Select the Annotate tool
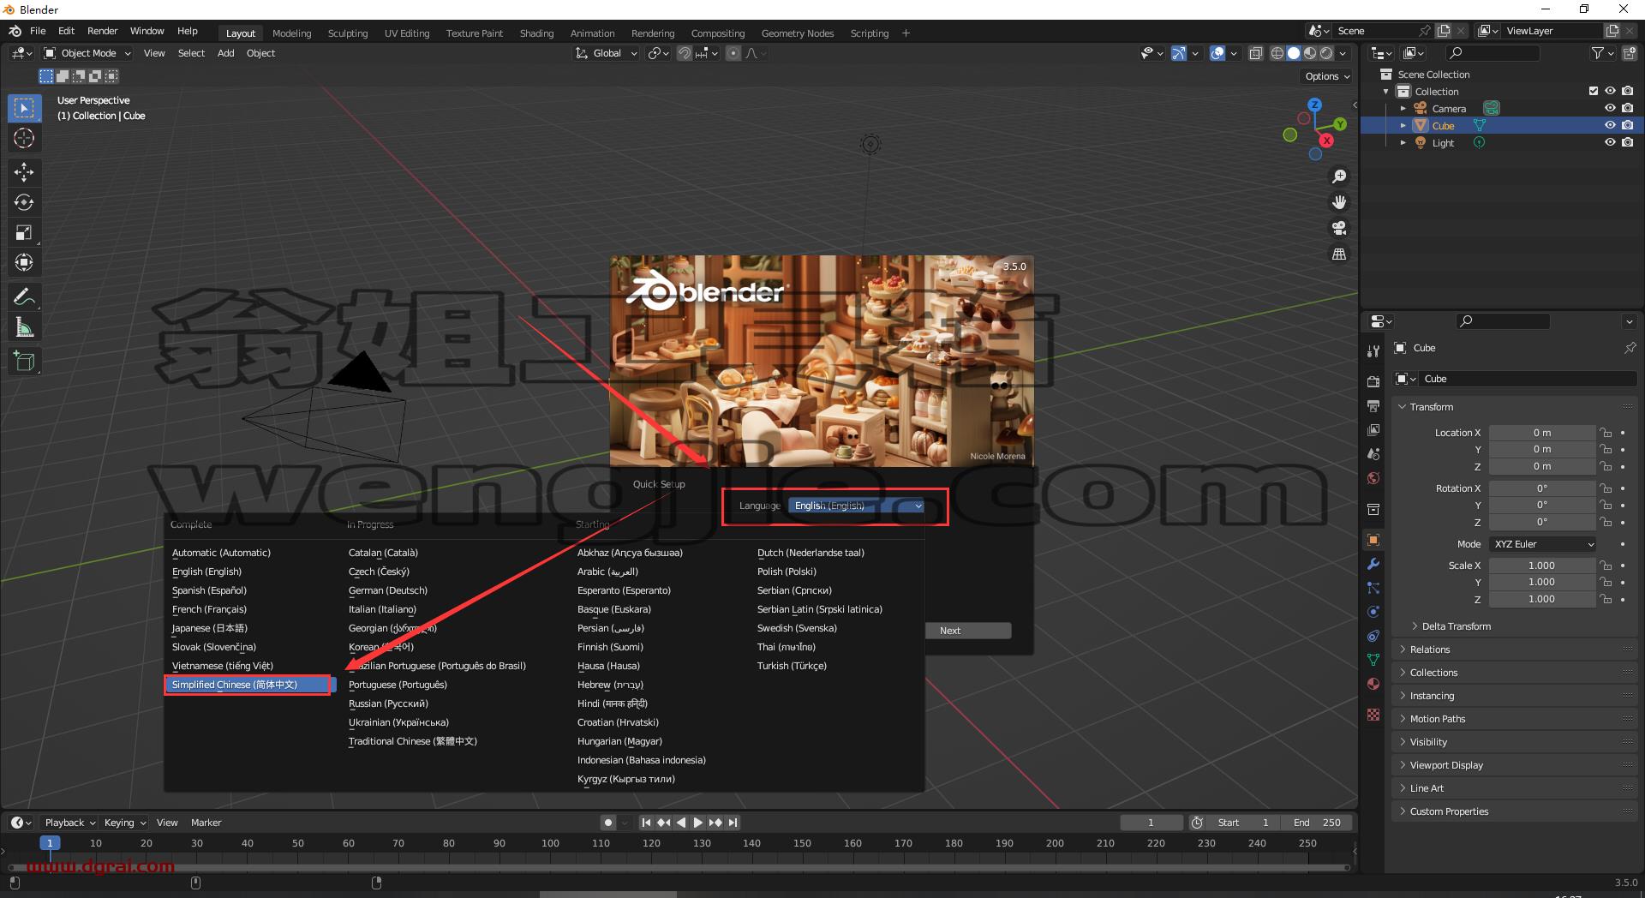This screenshot has width=1645, height=898. [x=24, y=297]
